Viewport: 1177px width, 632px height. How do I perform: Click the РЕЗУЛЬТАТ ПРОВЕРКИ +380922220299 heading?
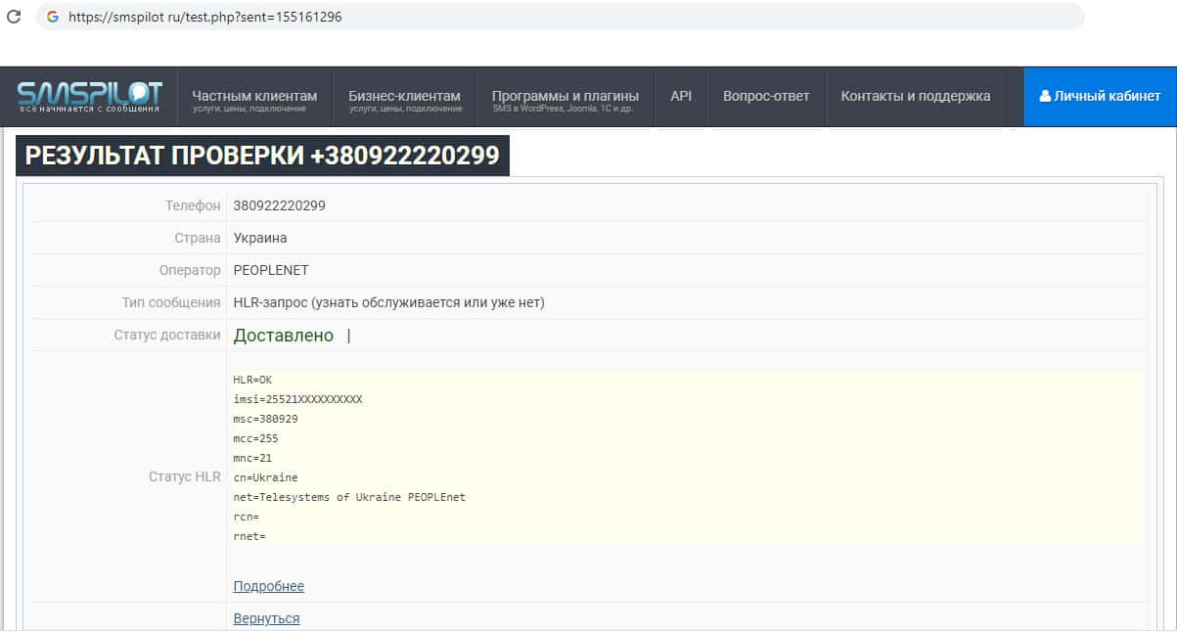262,156
